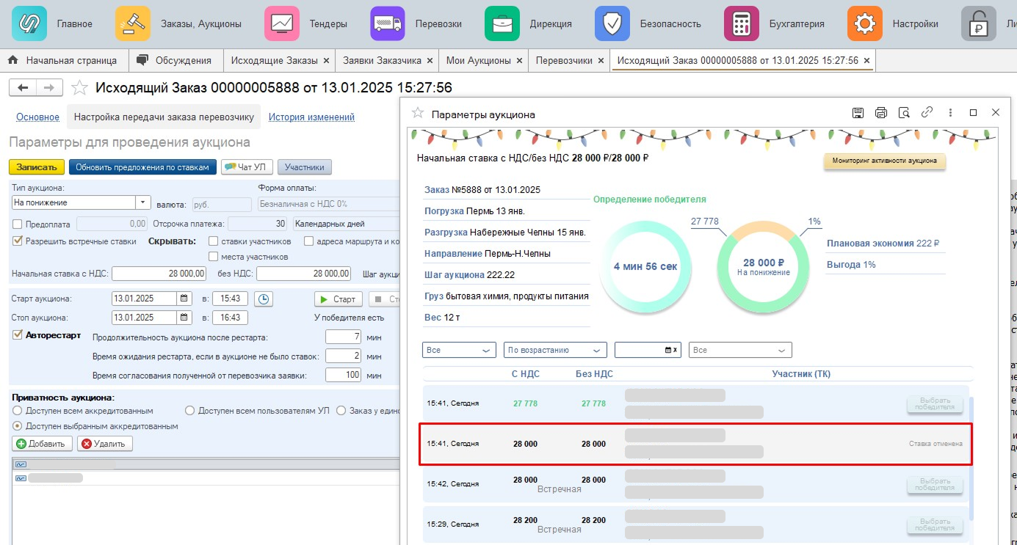Open the Чат УЛ button
The width and height of the screenshot is (1017, 545).
[247, 167]
